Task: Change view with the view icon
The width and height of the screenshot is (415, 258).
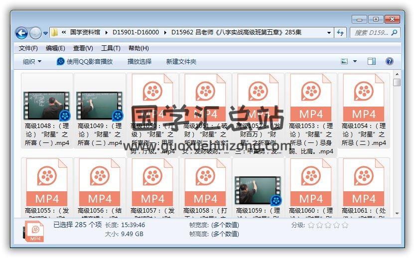Action: coord(344,61)
